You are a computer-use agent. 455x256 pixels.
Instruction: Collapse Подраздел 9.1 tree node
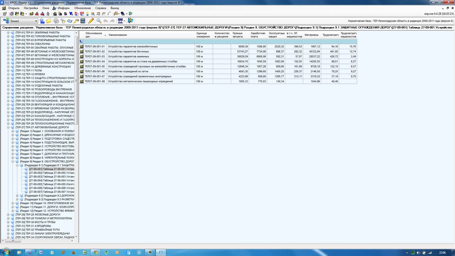[x=17, y=166]
